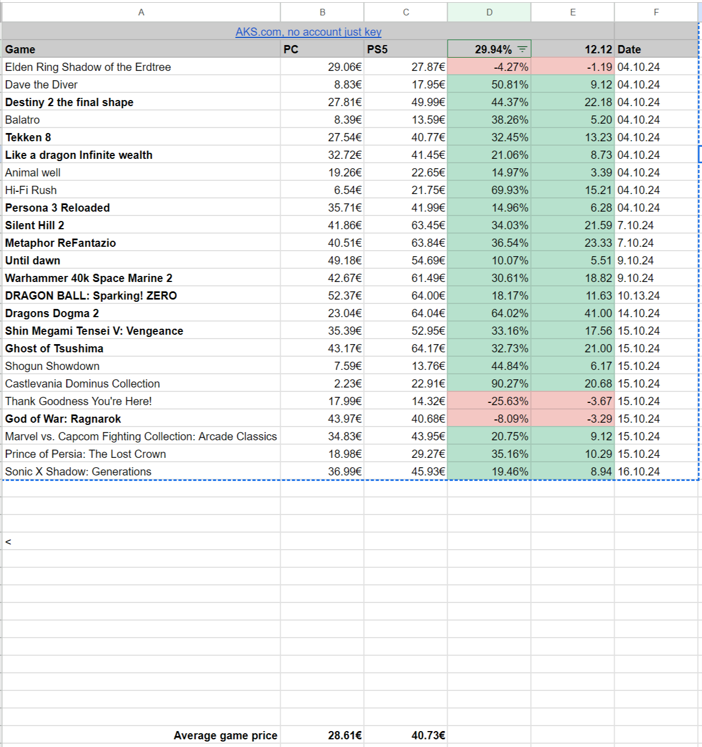Click the 29.06€ PC price cell
The height and width of the screenshot is (747, 702).
tap(322, 67)
